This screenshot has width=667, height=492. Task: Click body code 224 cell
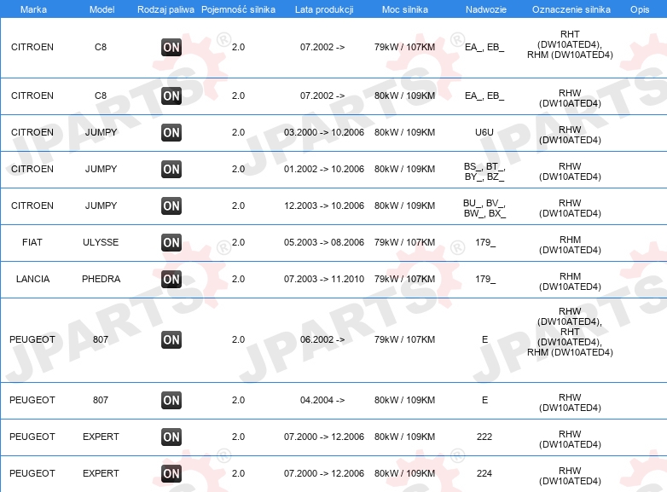(484, 473)
